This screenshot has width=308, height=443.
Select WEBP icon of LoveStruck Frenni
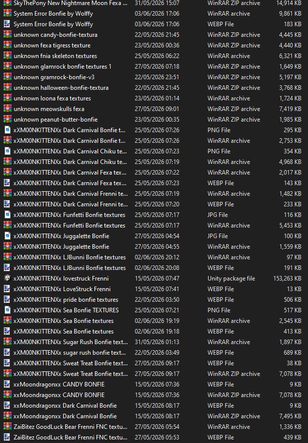coord(8,289)
